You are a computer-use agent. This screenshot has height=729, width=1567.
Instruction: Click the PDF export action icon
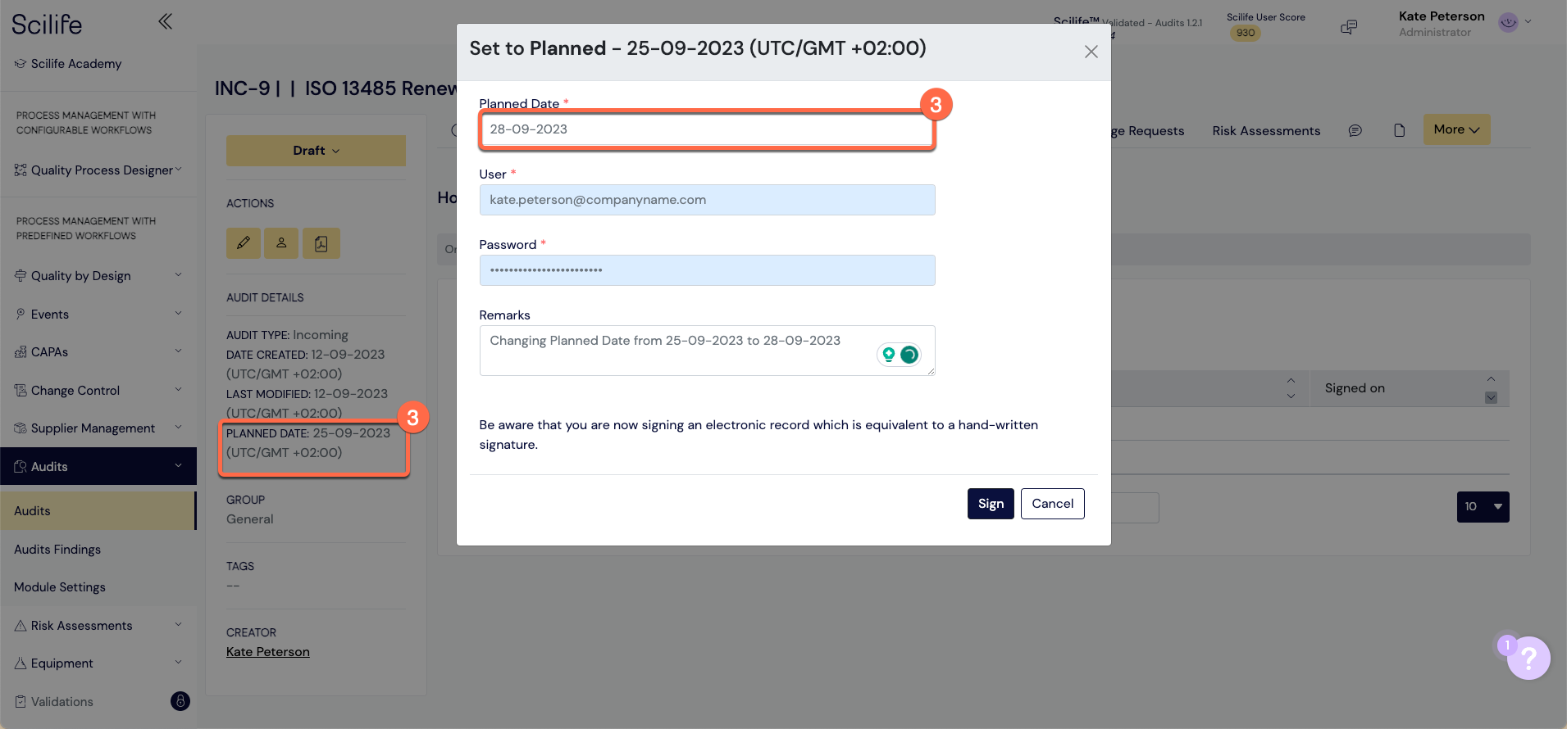(321, 243)
